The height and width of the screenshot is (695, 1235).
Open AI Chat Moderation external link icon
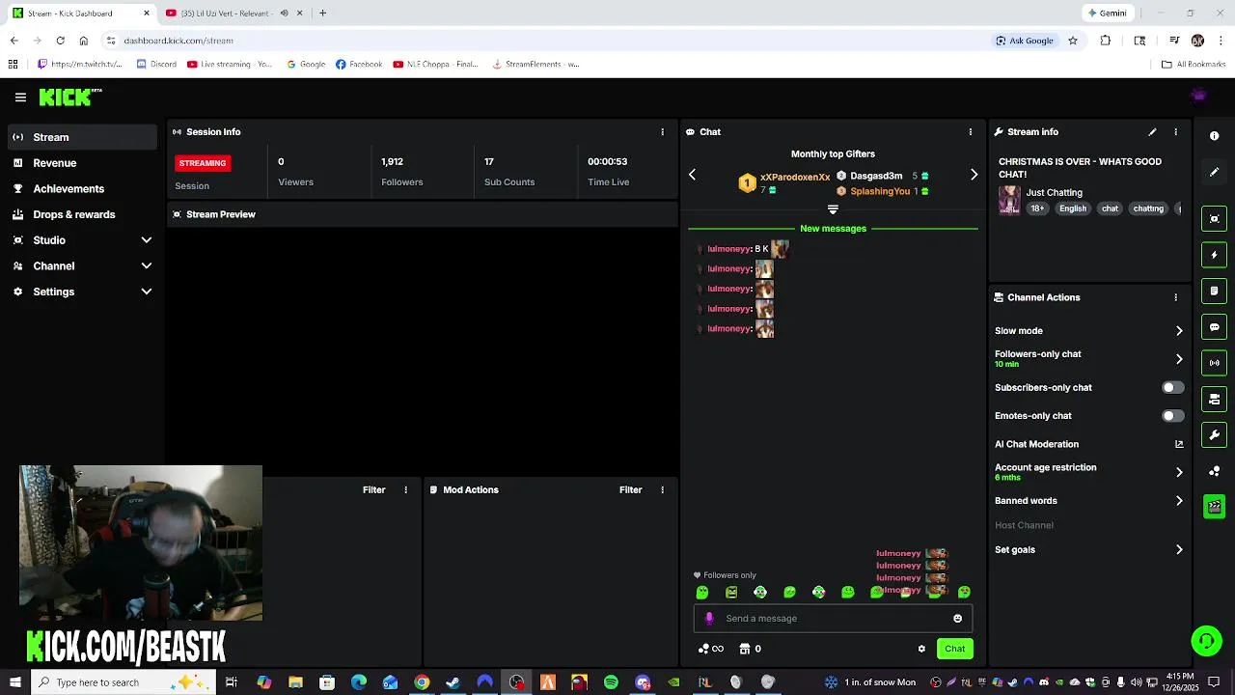coord(1178,444)
